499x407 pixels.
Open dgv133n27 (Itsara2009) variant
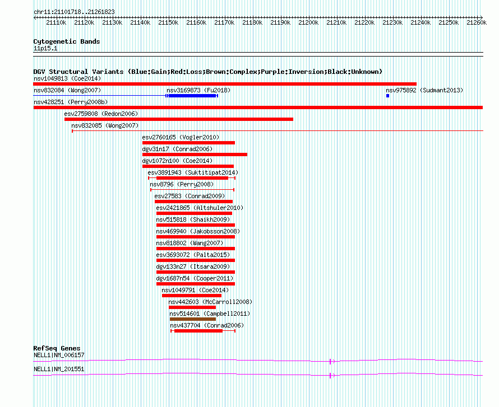(193, 266)
